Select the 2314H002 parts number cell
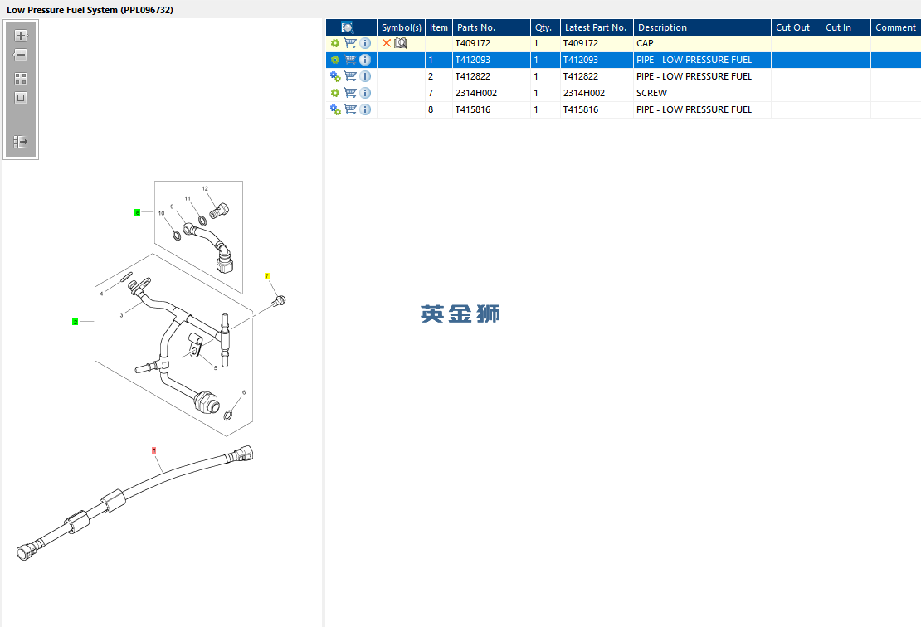 pyautogui.click(x=491, y=93)
